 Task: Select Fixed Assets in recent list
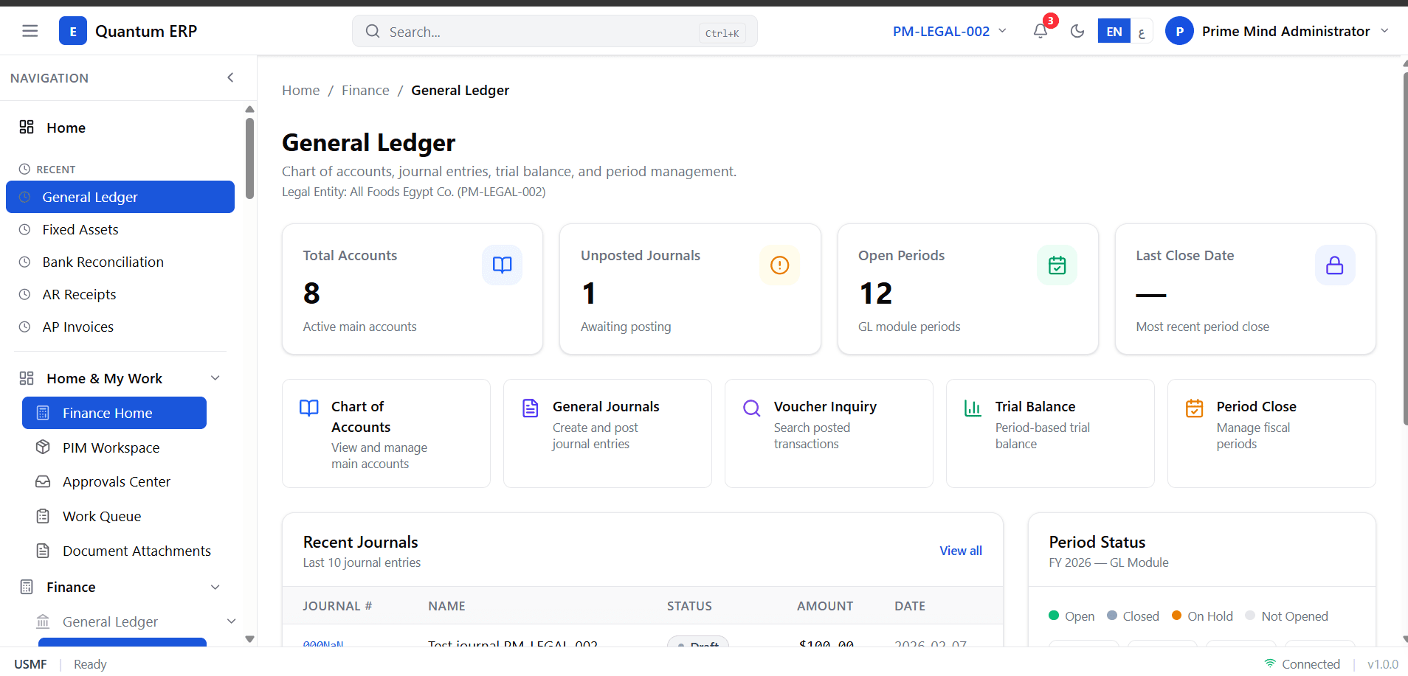[80, 229]
